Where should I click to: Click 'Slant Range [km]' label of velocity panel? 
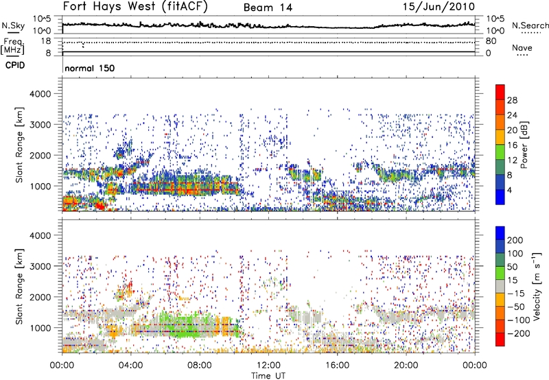tap(19, 286)
